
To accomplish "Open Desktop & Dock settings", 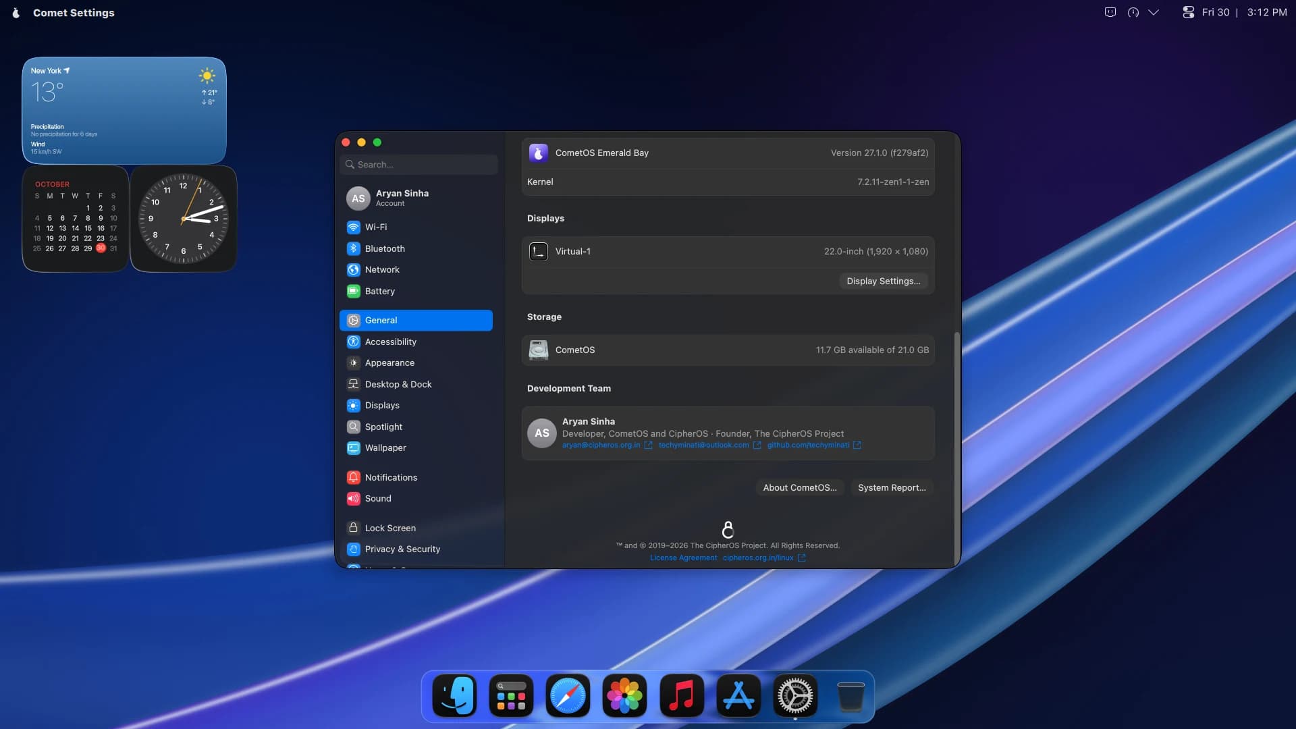I will (x=416, y=384).
